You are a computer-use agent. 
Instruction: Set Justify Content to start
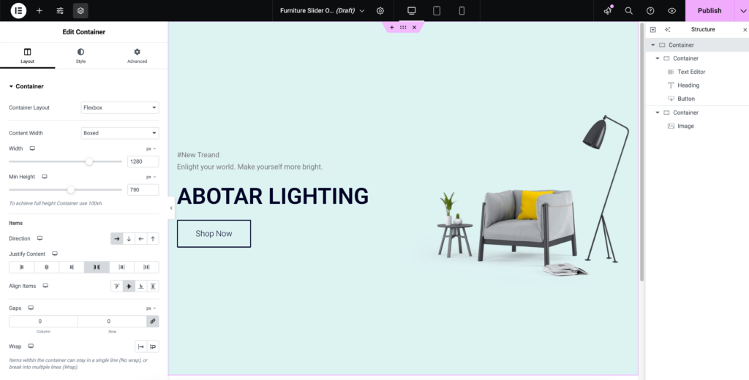21,267
